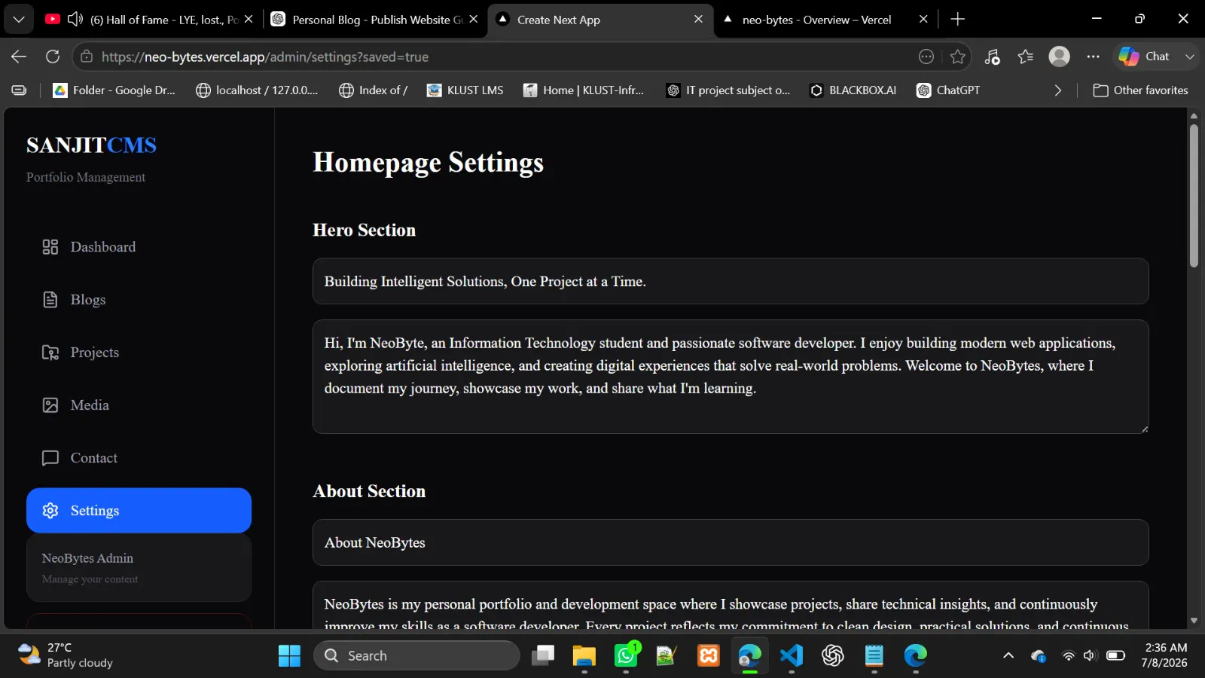1205x678 pixels.
Task: Open Task View from taskbar
Action: (543, 656)
